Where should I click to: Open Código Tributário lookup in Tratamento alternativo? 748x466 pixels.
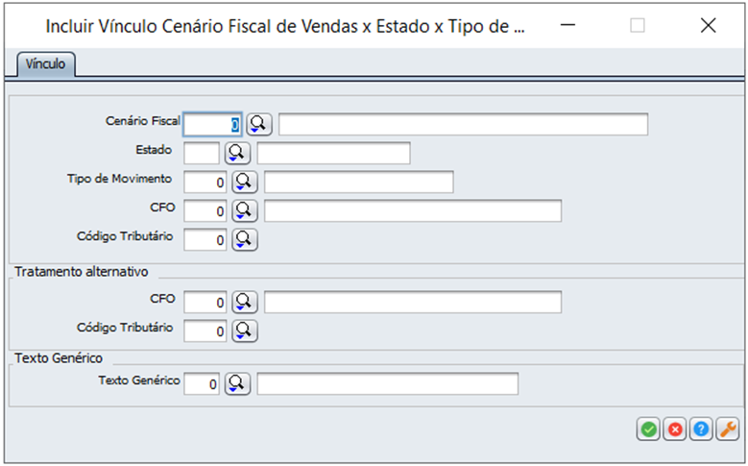pyautogui.click(x=245, y=331)
